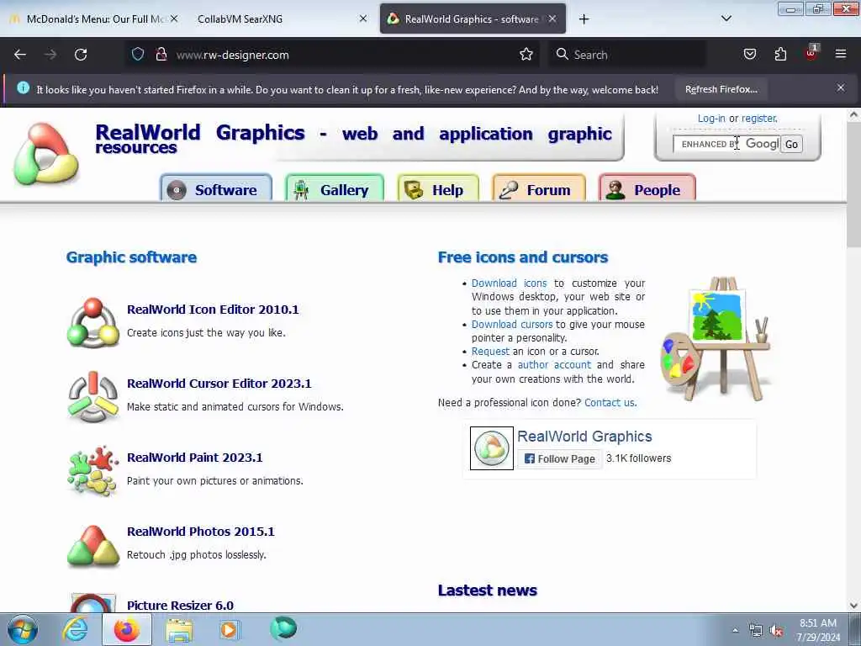Open Windows Media Player from taskbar
The width and height of the screenshot is (861, 646).
point(229,629)
